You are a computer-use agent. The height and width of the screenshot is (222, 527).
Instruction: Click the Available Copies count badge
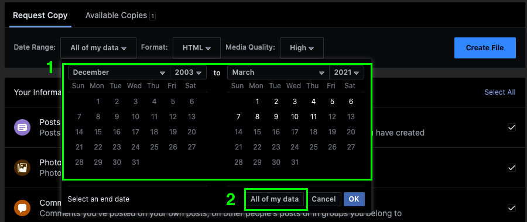(x=153, y=16)
